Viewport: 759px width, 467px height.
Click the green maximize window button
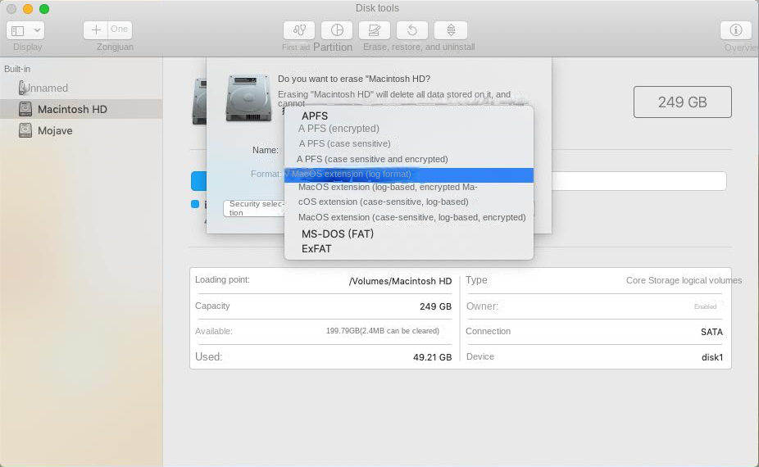pyautogui.click(x=44, y=9)
